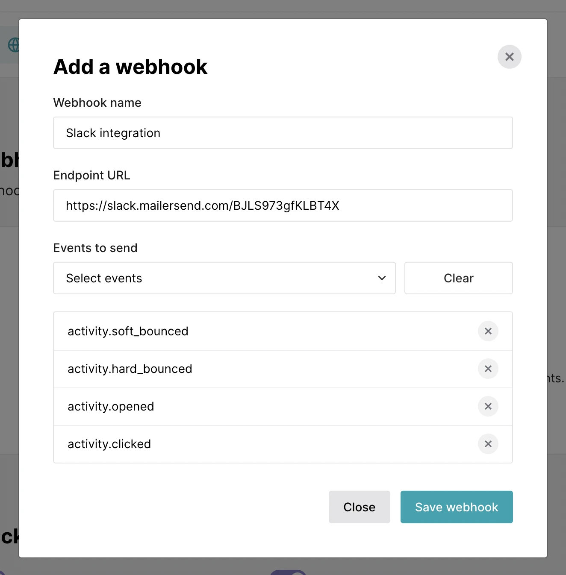Select the activity.hard_bounced row text

pyautogui.click(x=130, y=369)
